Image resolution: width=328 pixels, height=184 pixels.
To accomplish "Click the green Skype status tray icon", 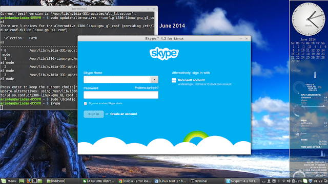I will point(305,181).
